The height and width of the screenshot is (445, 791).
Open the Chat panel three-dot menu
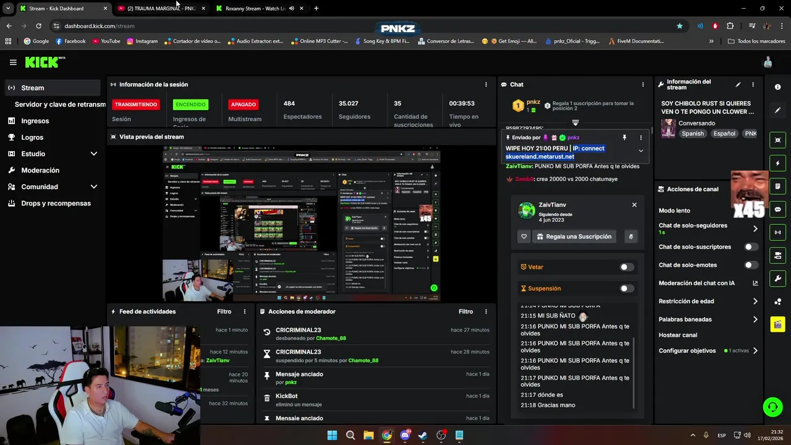pos(643,85)
